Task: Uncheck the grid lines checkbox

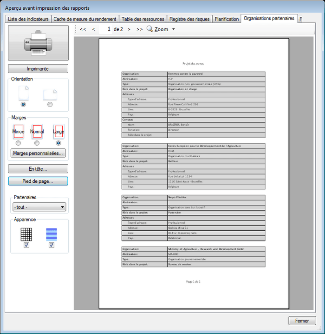Action: 26,245
